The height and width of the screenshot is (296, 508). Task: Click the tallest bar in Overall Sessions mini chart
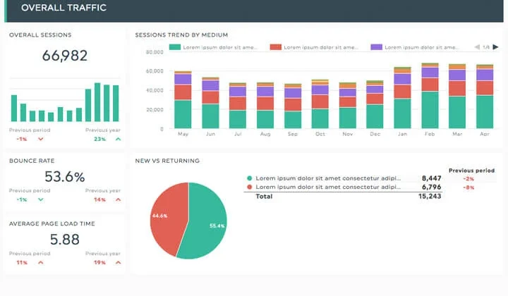coord(97,102)
